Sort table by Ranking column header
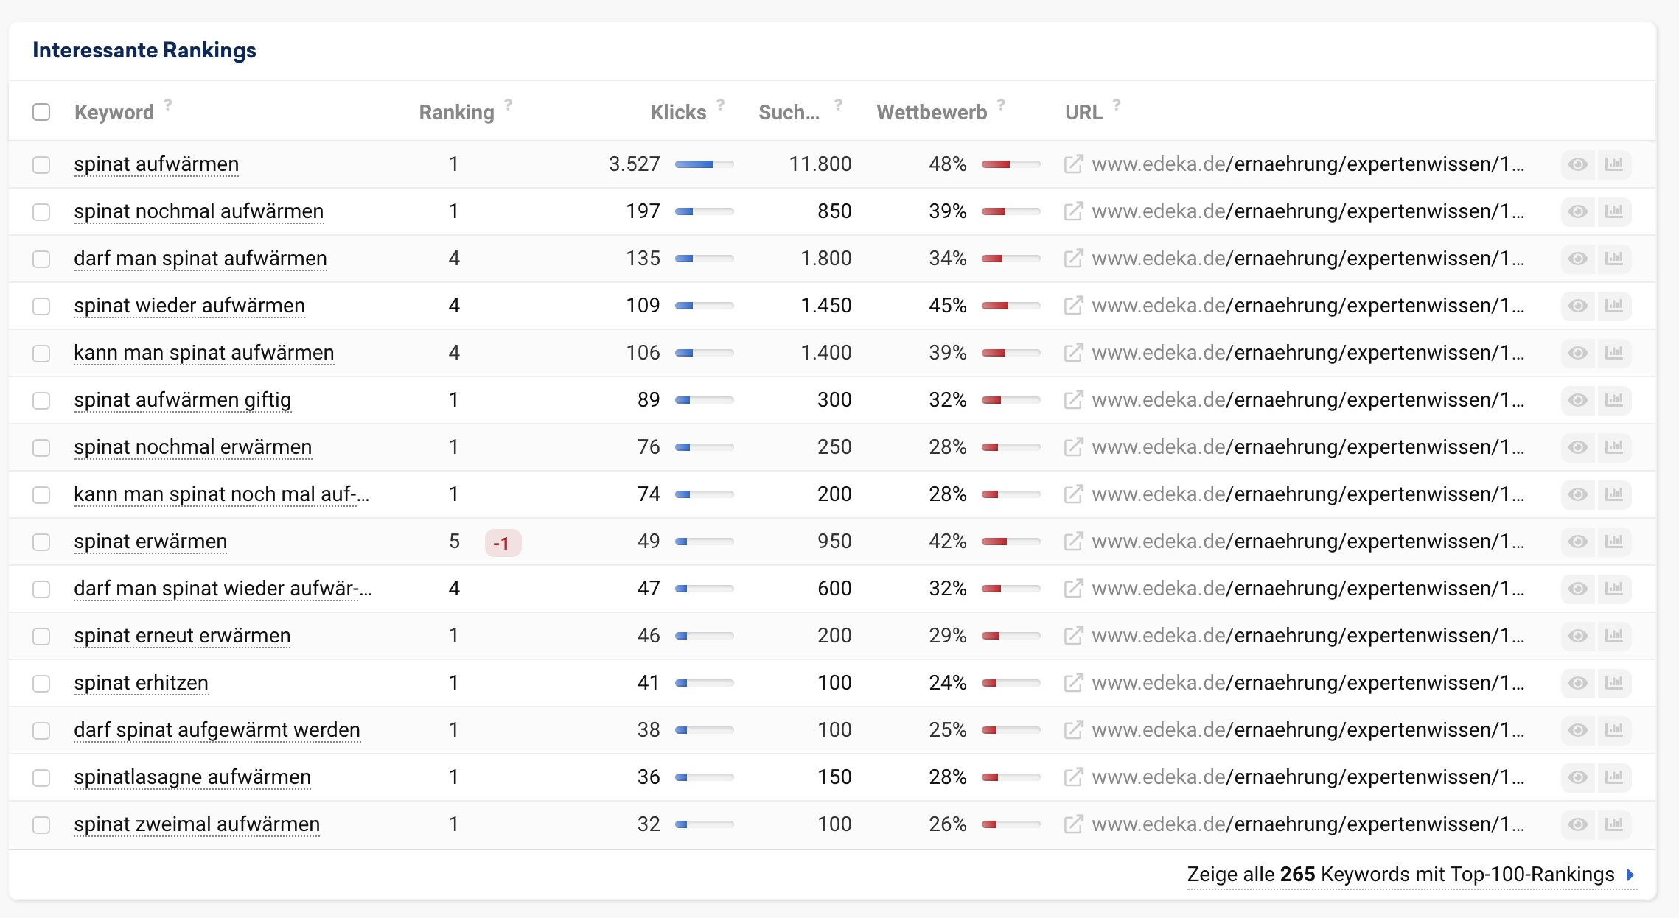 coord(457,113)
